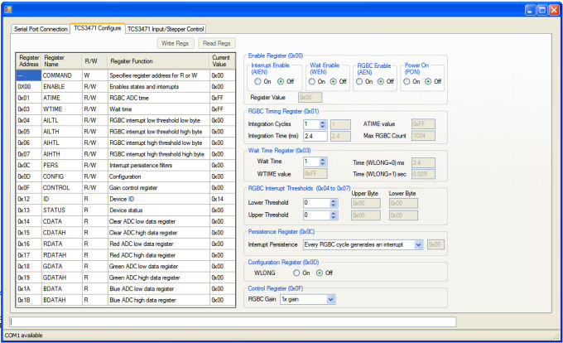Select the RDATA register name cell
Screen dimensions: 563x343
[x=62, y=244]
